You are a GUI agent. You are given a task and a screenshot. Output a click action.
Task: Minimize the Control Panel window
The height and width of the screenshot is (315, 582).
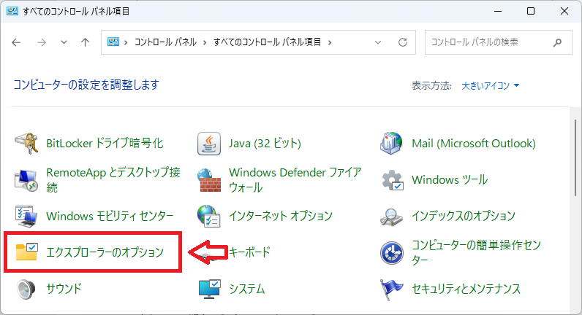(x=498, y=11)
